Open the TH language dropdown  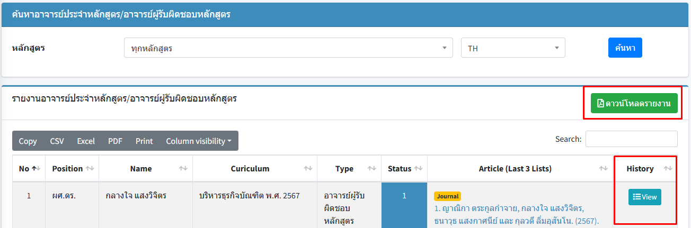(512, 48)
